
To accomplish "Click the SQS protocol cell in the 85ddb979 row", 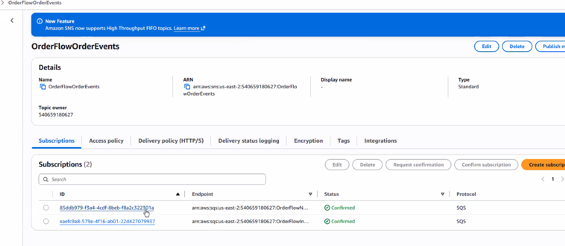I will pyautogui.click(x=461, y=208).
